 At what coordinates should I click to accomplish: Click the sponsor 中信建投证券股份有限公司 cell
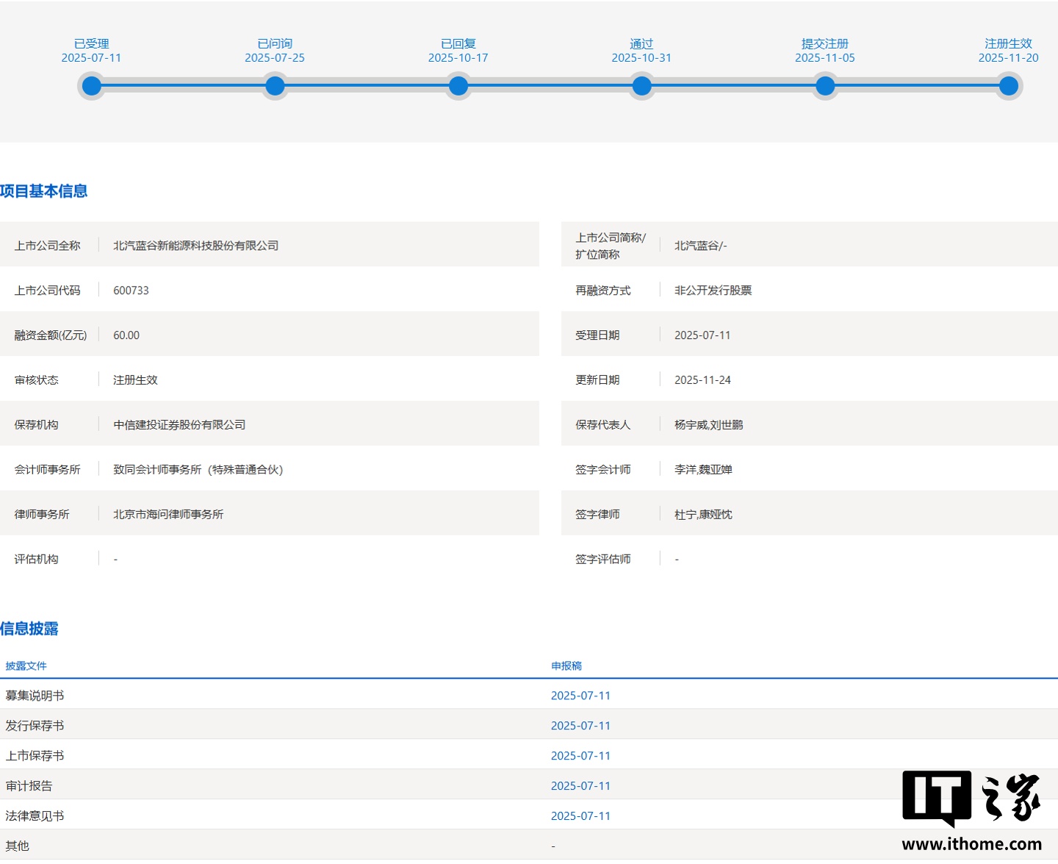coord(179,425)
